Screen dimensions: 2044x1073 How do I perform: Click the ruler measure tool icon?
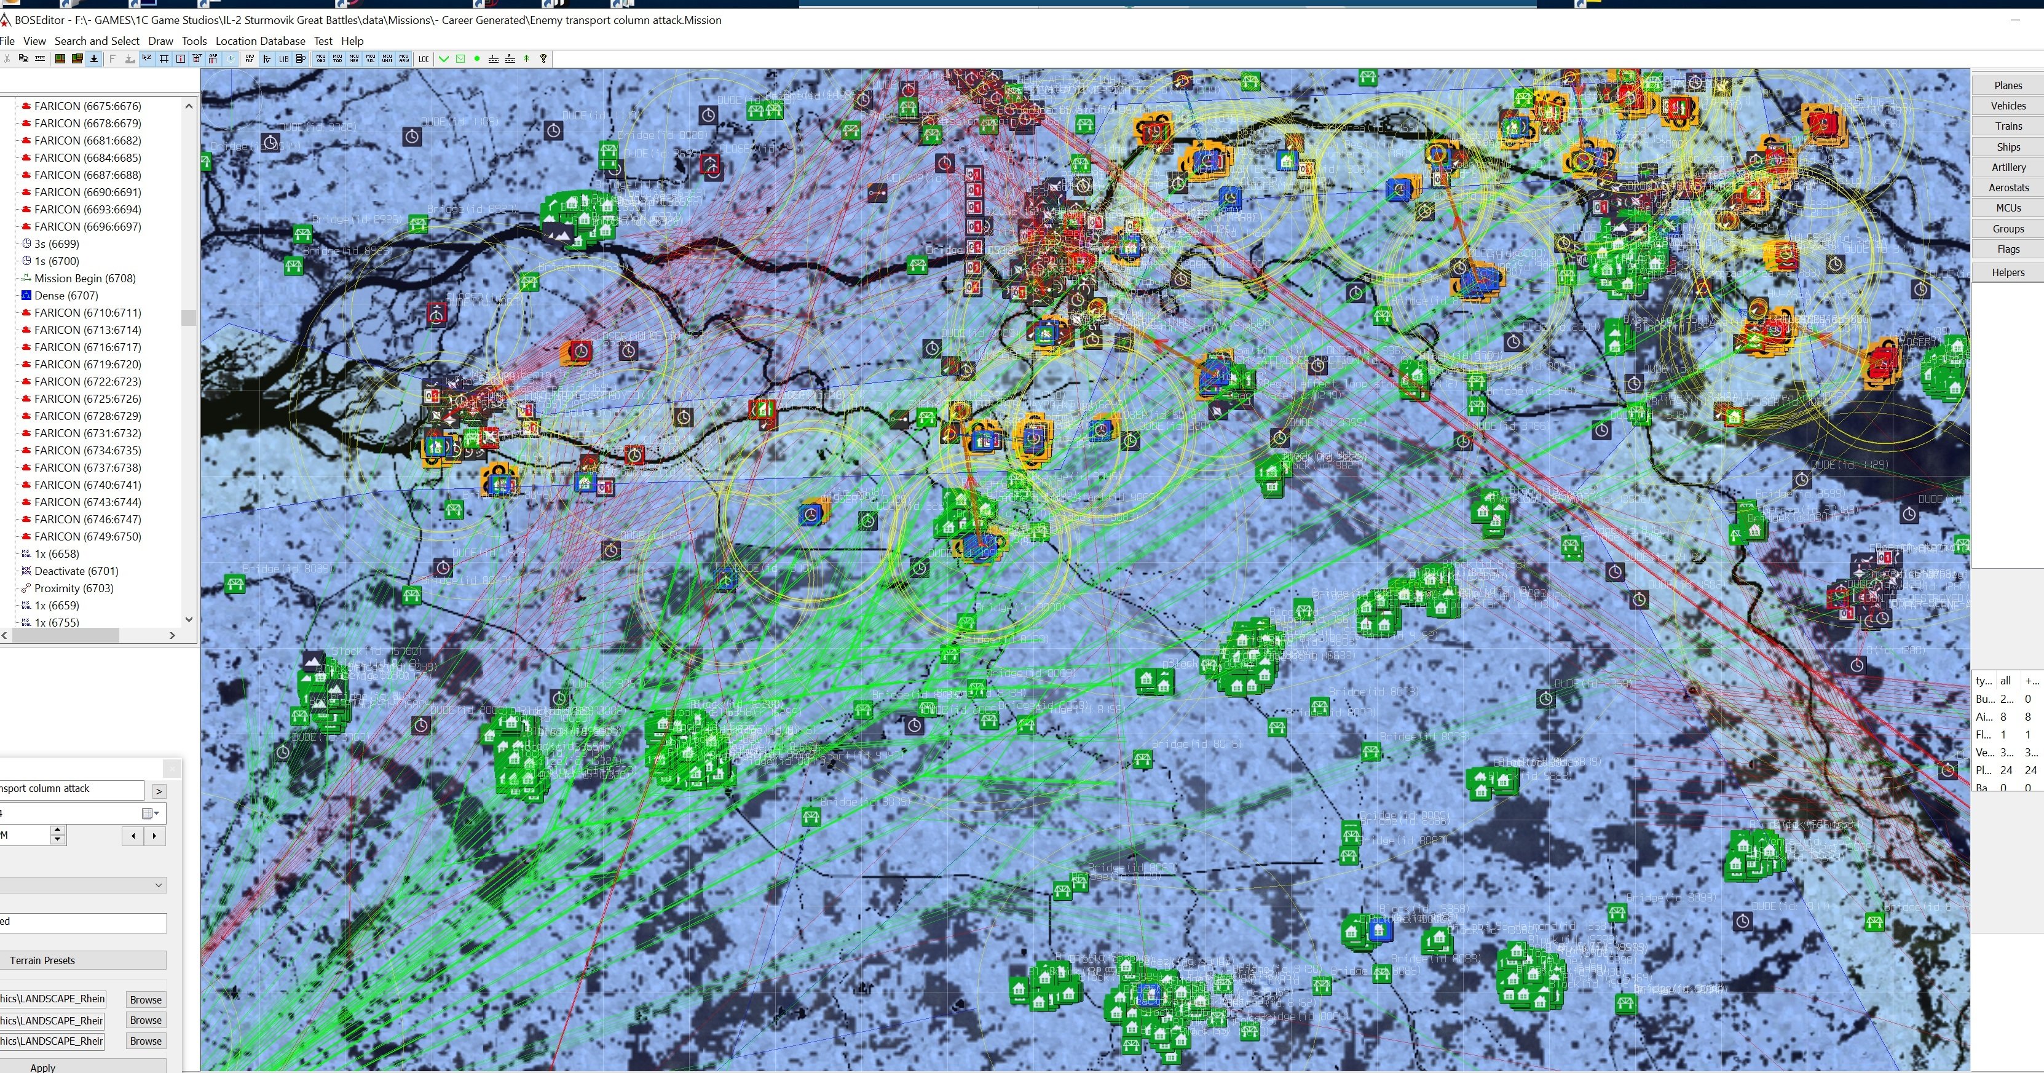coord(40,59)
